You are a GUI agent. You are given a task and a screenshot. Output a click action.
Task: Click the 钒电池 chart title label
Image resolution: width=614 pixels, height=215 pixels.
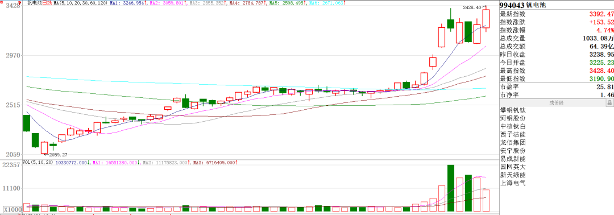(35, 3)
